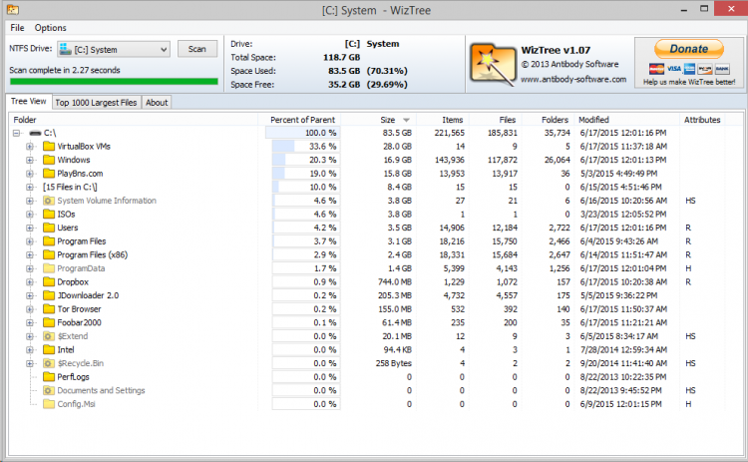Expand the PlayBns.com folder node
This screenshot has height=462, width=748.
(x=30, y=174)
